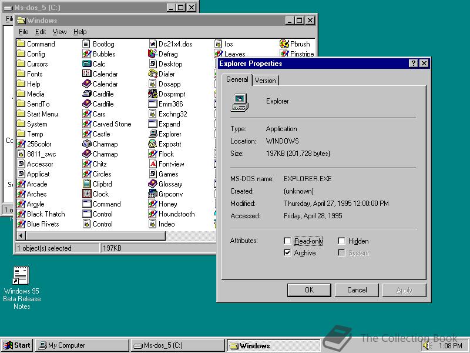
Task: Switch to the Version tab
Action: tap(266, 81)
